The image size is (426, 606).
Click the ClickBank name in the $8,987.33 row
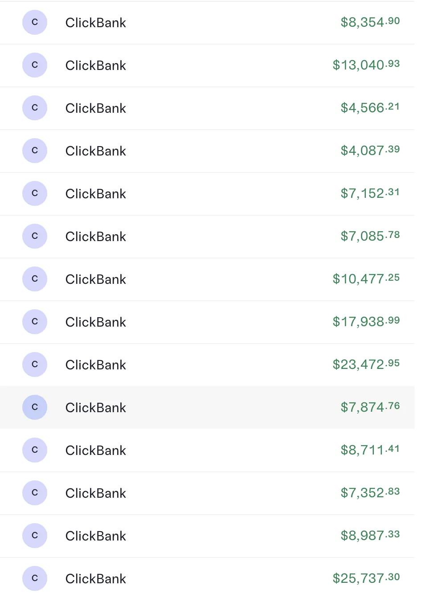point(96,536)
